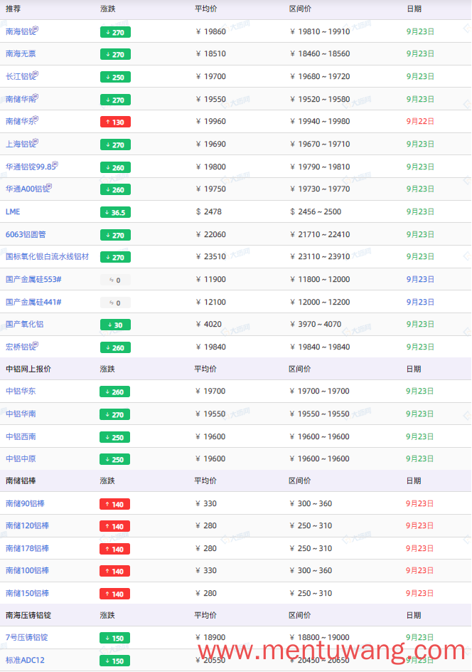Open the 南储100铝棒 link
Image resolution: width=472 pixels, height=672 pixels.
[x=27, y=571]
